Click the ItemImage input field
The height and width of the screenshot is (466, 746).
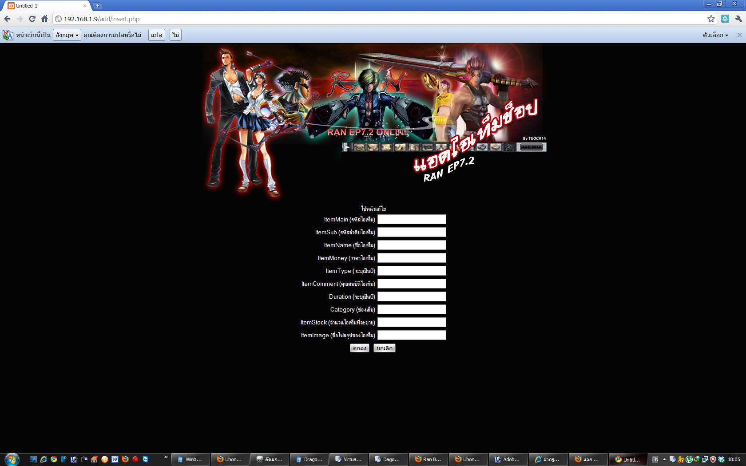pyautogui.click(x=412, y=335)
